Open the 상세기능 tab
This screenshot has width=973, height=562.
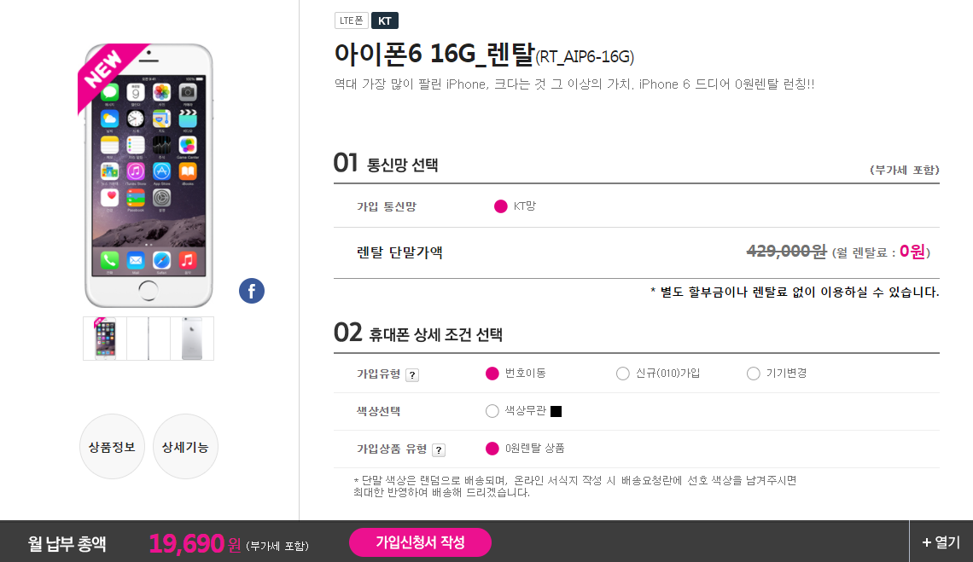[185, 446]
